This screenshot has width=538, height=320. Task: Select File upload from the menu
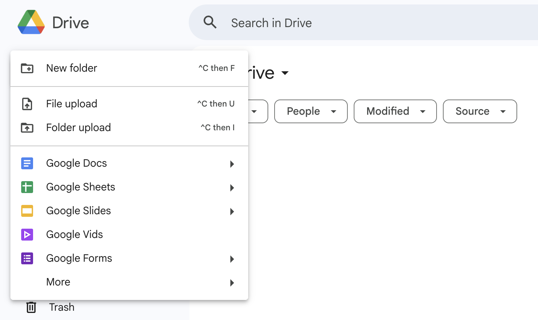point(71,104)
